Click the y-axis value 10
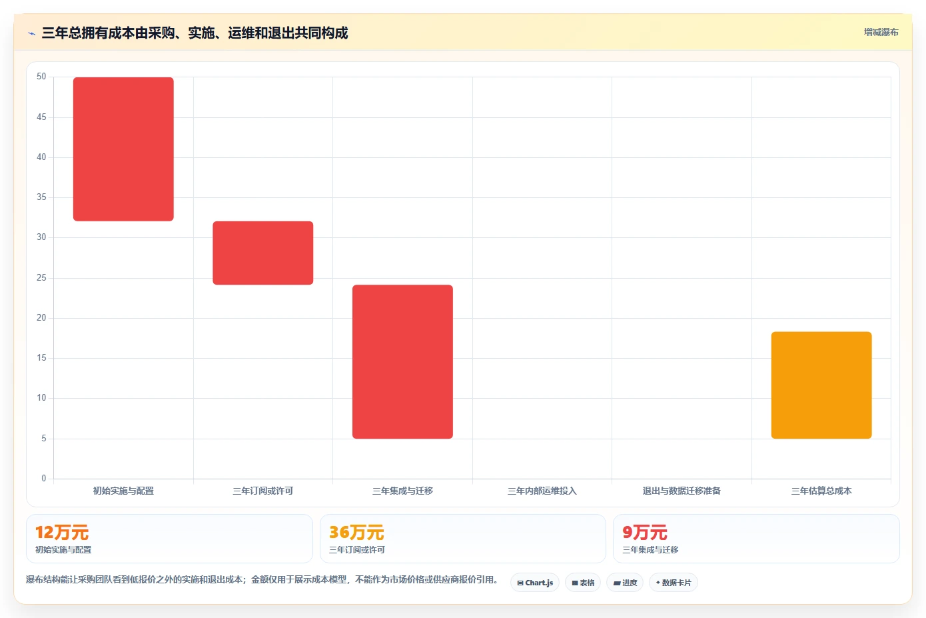 pos(41,398)
